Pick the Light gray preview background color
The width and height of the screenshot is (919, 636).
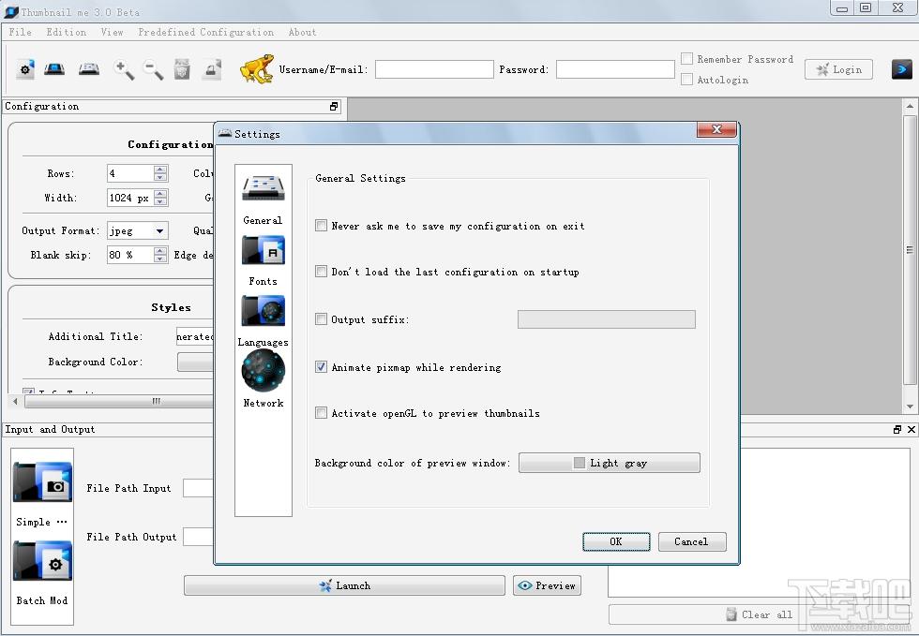pyautogui.click(x=609, y=463)
